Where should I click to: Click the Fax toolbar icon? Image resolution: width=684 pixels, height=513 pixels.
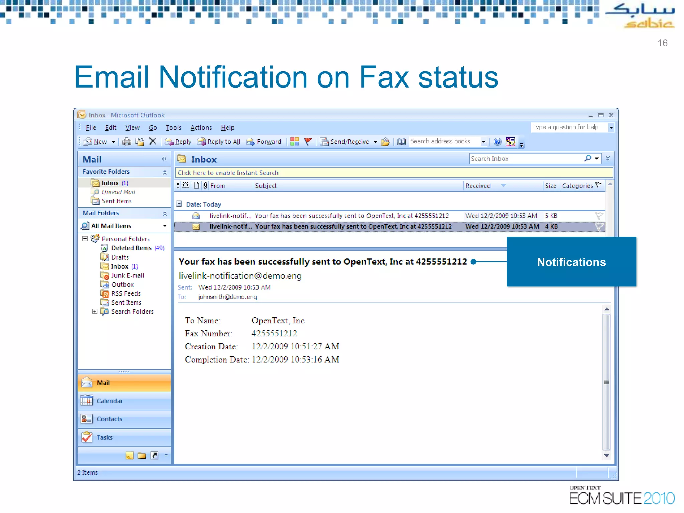pos(511,142)
